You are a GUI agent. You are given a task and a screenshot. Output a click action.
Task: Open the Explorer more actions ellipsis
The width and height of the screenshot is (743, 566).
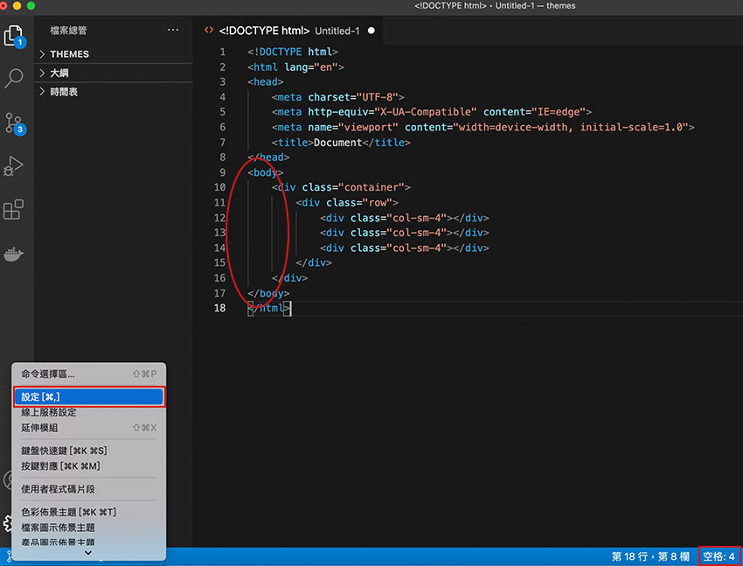click(x=173, y=30)
